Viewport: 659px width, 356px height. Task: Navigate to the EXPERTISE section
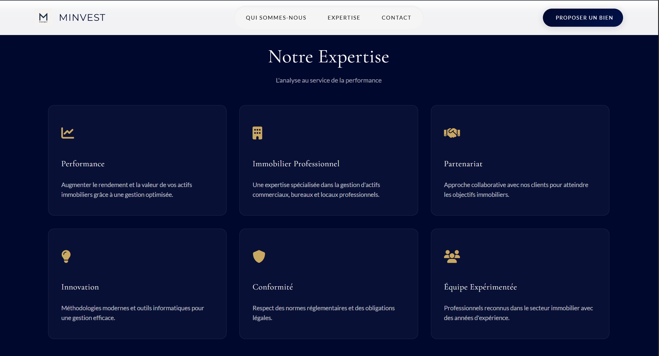pyautogui.click(x=344, y=18)
